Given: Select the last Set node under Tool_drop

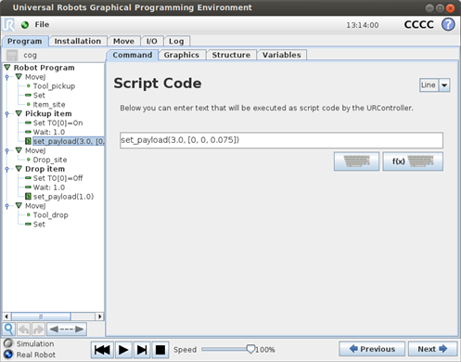Looking at the screenshot, I should pyautogui.click(x=39, y=224).
